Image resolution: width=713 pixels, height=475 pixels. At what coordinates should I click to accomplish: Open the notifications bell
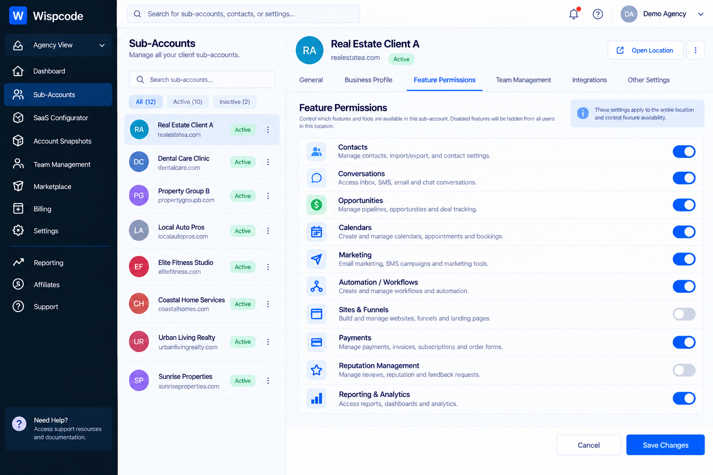[x=574, y=14]
